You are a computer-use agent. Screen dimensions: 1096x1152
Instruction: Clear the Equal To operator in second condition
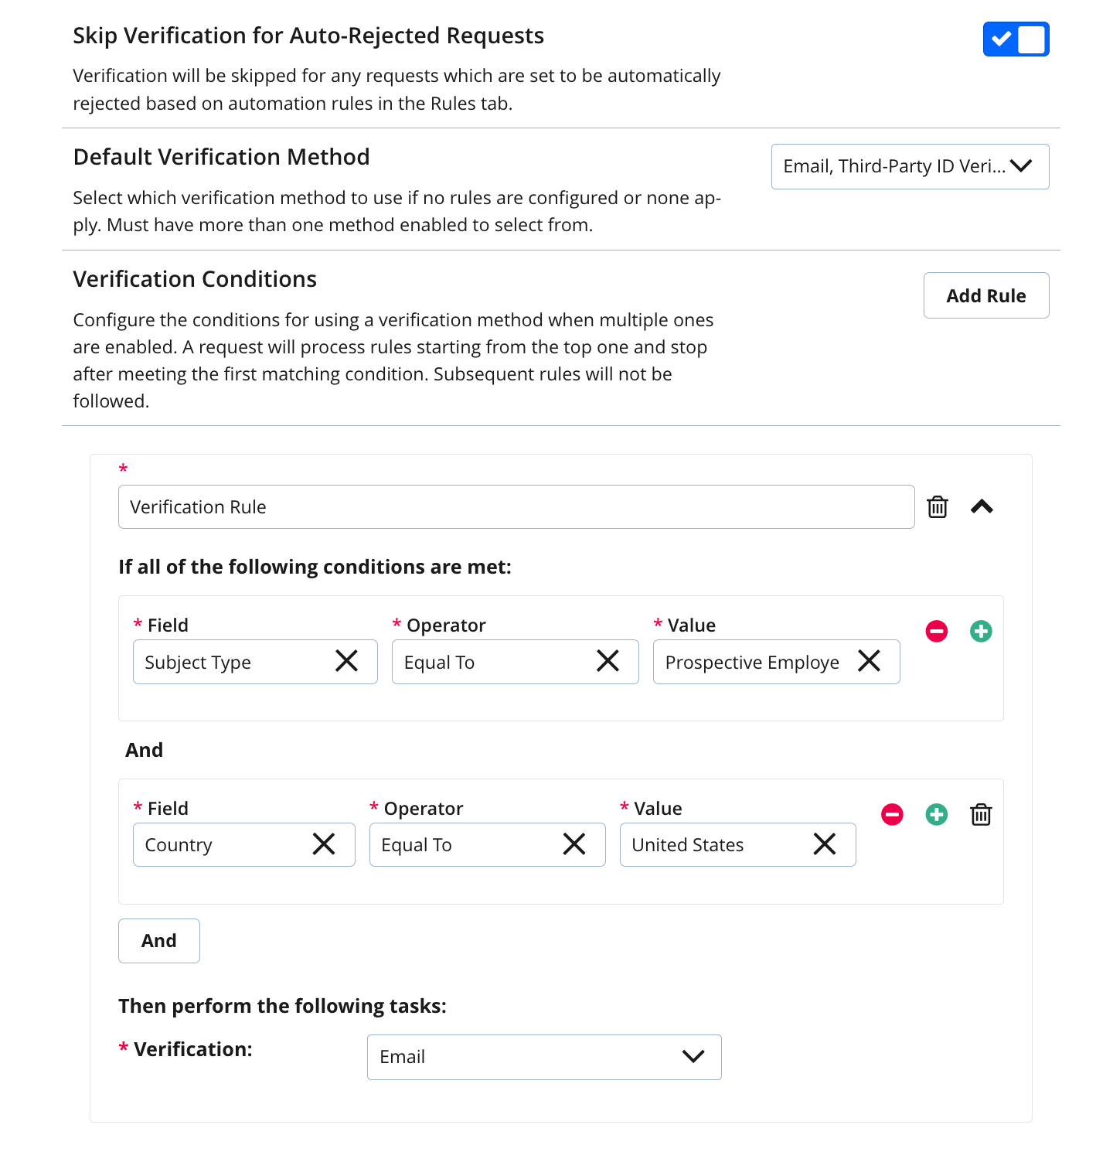click(x=574, y=844)
